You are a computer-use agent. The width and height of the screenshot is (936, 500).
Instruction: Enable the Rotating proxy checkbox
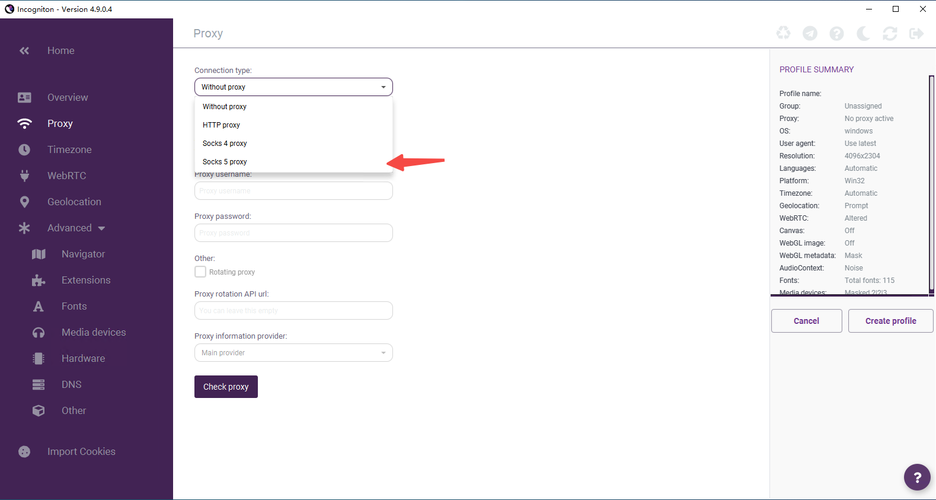click(x=200, y=272)
